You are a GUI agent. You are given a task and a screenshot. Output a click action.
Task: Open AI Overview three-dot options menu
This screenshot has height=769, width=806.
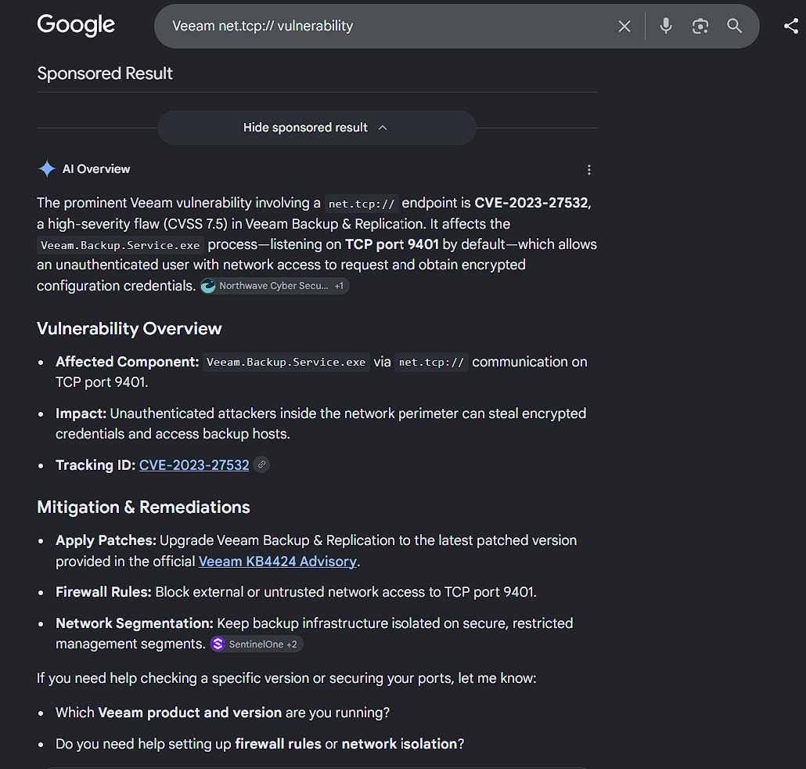589,170
